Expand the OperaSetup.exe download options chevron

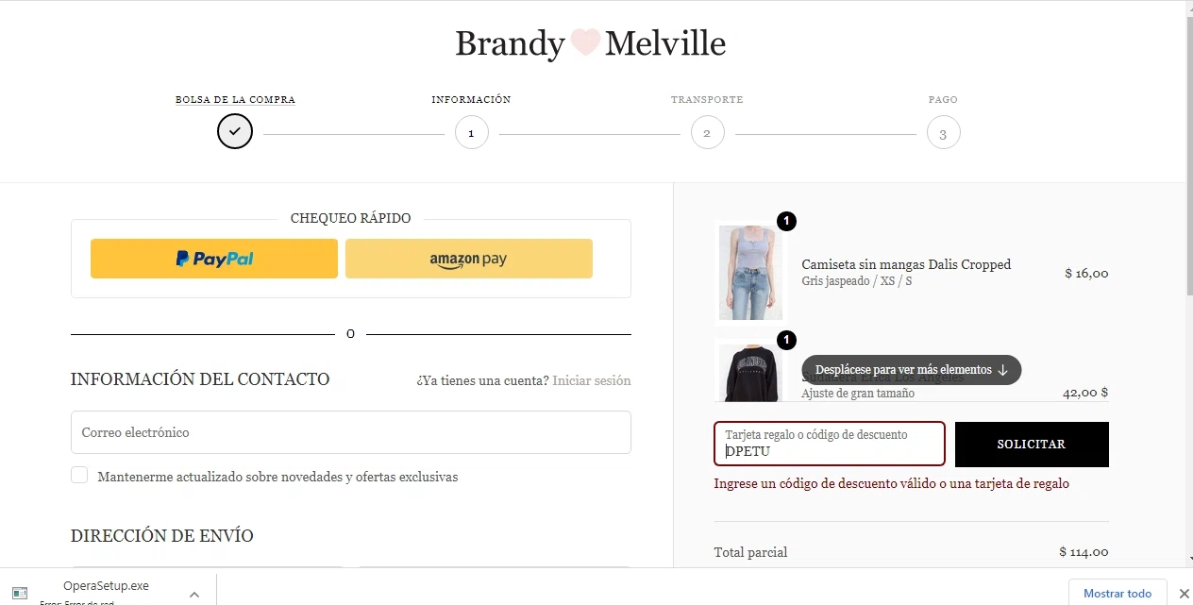click(x=194, y=595)
